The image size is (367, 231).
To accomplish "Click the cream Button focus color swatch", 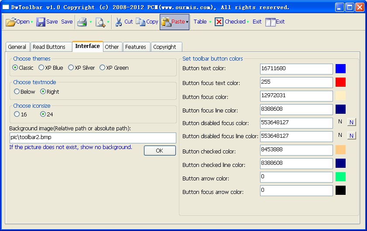I will pyautogui.click(x=340, y=96).
